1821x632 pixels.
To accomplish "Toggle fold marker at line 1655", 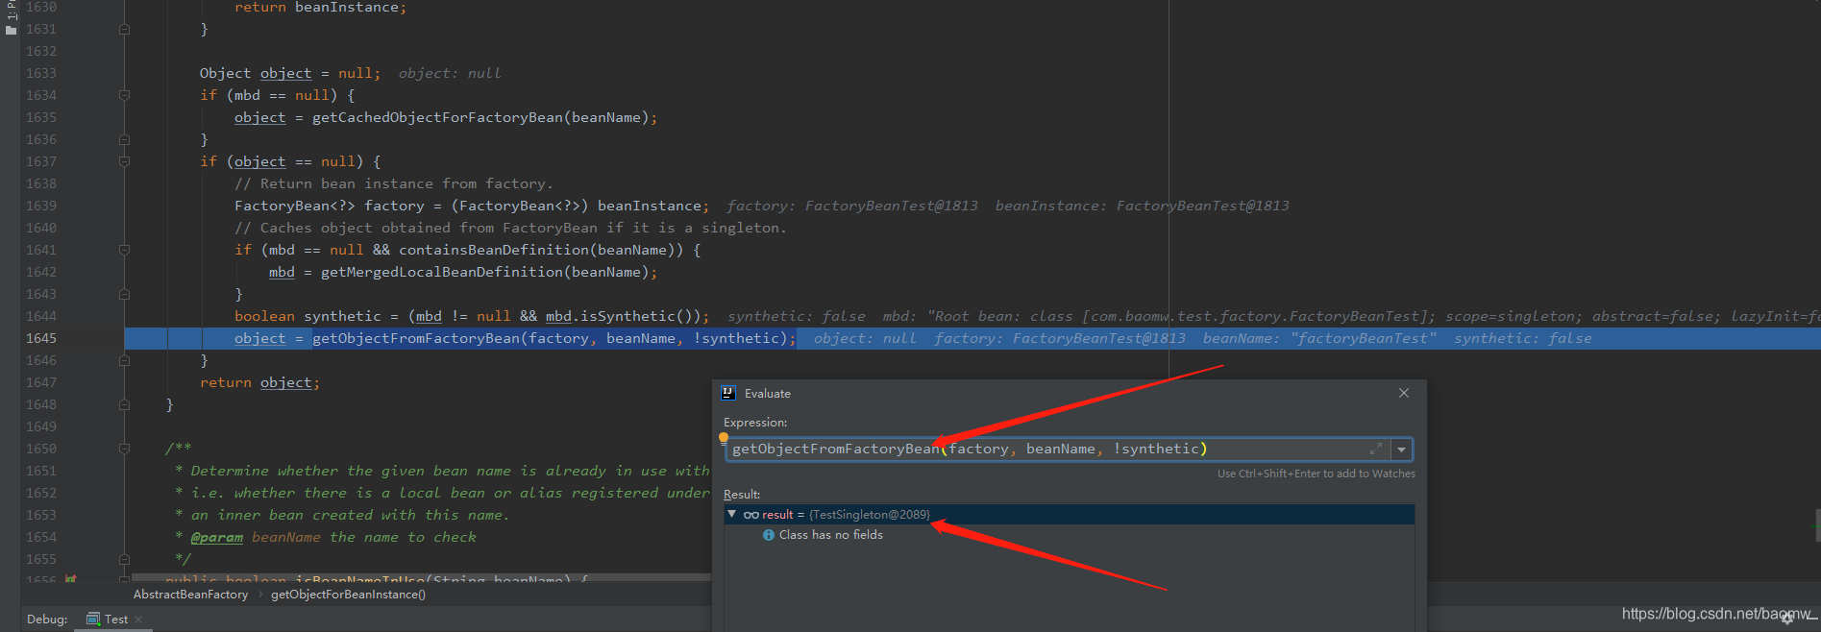I will click(124, 559).
